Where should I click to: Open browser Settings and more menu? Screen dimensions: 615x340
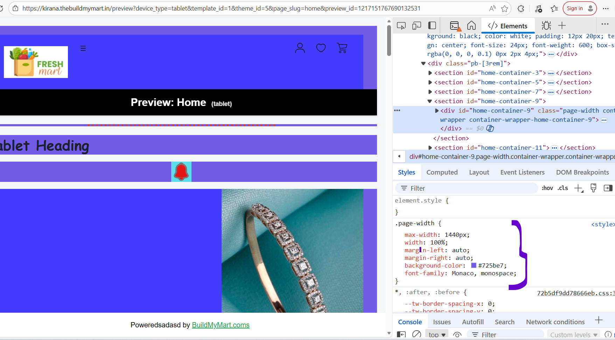pyautogui.click(x=606, y=8)
